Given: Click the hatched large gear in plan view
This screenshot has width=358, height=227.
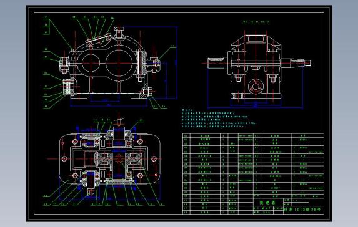Looking at the screenshot, I should [x=119, y=159].
